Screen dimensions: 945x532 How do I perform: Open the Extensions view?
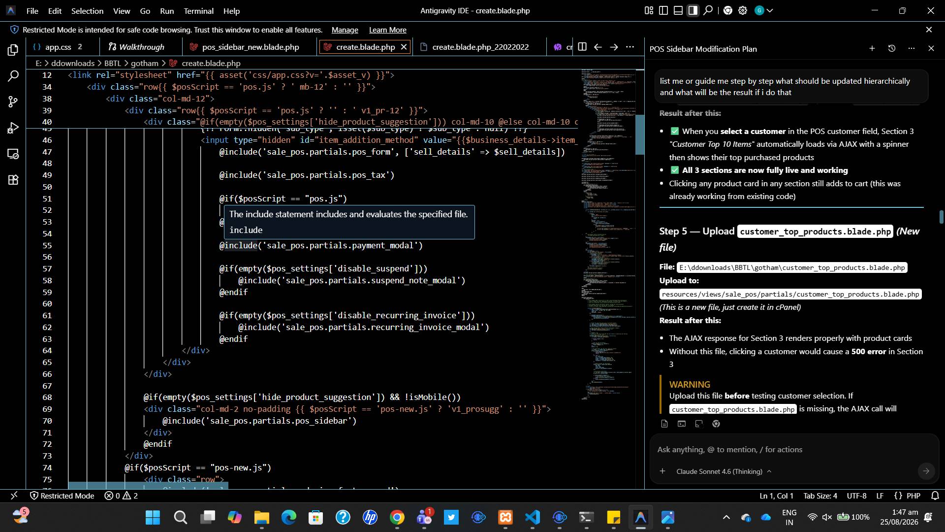tap(13, 180)
